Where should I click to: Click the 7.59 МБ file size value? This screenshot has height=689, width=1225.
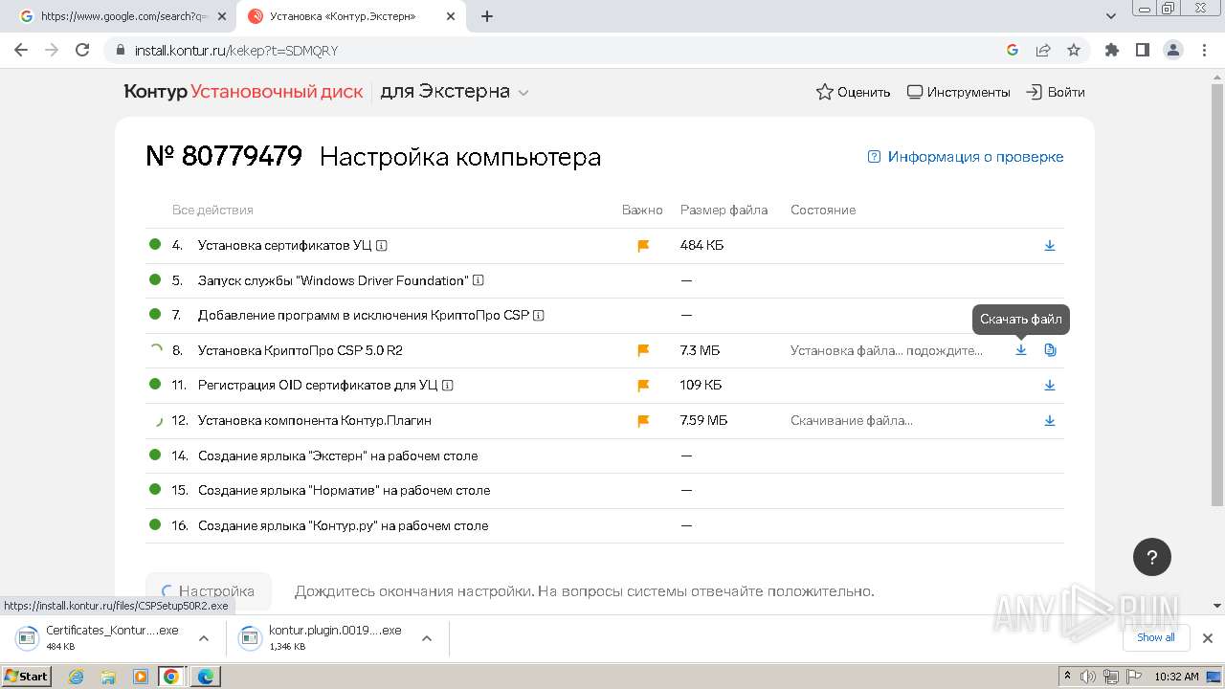pos(703,420)
